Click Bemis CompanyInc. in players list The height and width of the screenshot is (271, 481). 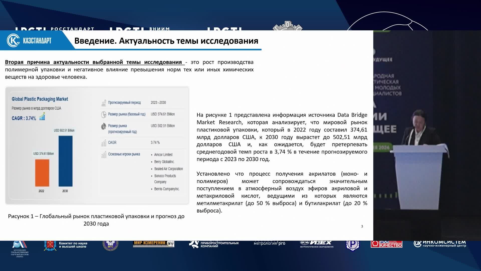[167, 189]
